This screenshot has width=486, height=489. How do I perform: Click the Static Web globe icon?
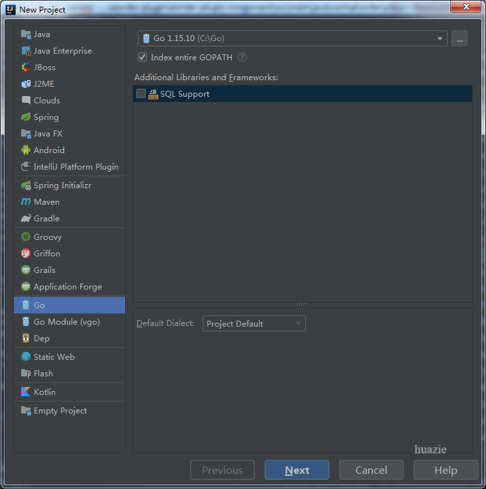coord(26,356)
